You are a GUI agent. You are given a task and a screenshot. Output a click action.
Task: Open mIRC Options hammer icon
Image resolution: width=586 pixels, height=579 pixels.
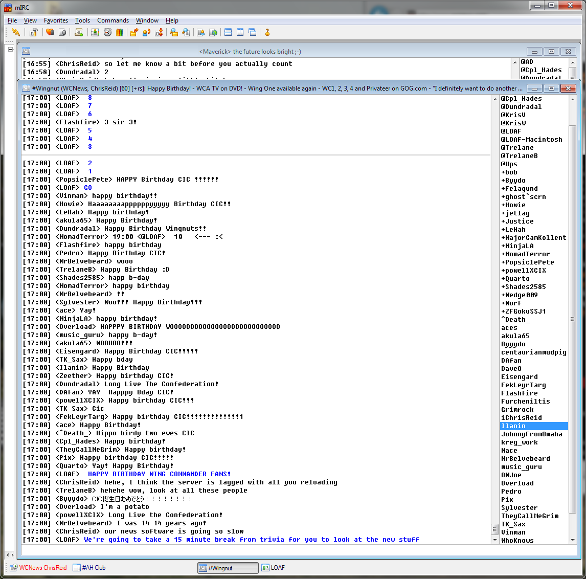(x=34, y=33)
